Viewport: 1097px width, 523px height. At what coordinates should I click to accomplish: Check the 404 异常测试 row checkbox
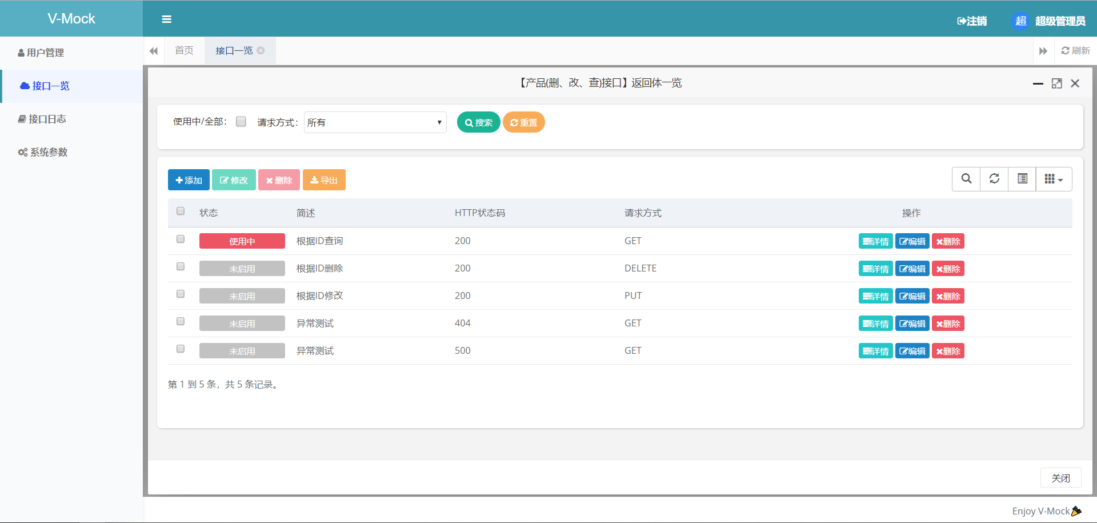(181, 321)
